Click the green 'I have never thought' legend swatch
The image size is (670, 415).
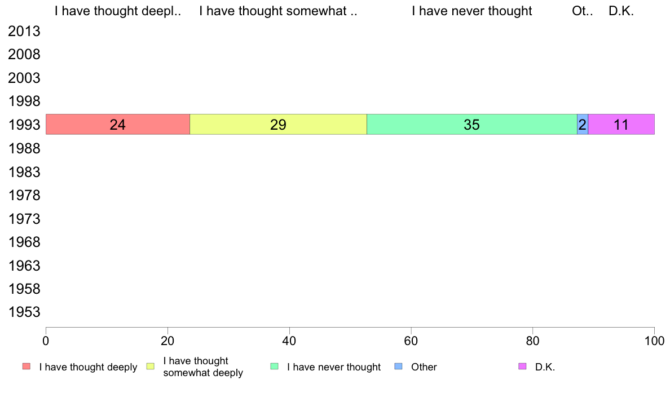pos(274,367)
